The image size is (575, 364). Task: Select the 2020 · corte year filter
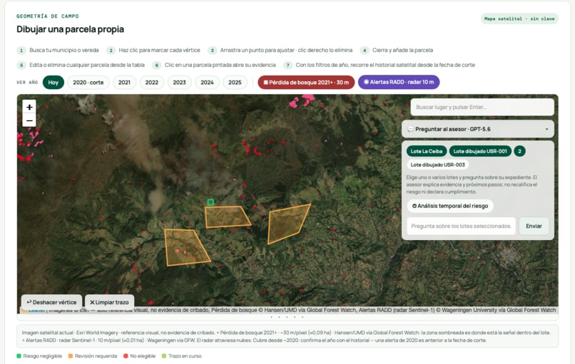[x=88, y=83]
